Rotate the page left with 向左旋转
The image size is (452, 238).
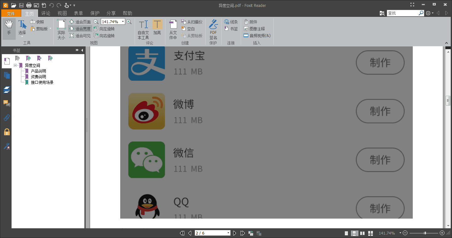point(104,29)
